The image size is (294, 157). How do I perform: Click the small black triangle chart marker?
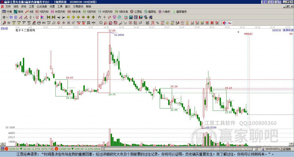pos(238,32)
